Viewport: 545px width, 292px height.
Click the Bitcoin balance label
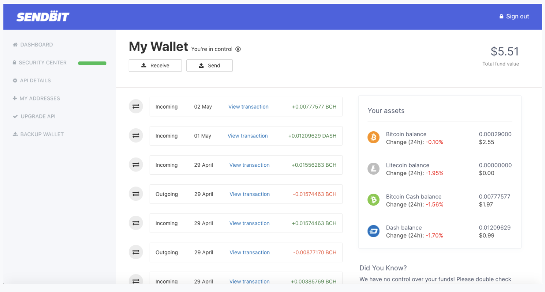pyautogui.click(x=406, y=134)
